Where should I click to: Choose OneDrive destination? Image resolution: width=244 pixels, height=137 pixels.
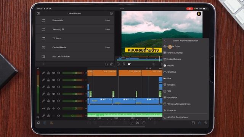pos(185,72)
